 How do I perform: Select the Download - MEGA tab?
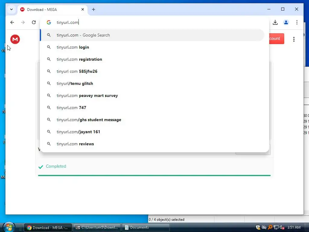point(52,9)
